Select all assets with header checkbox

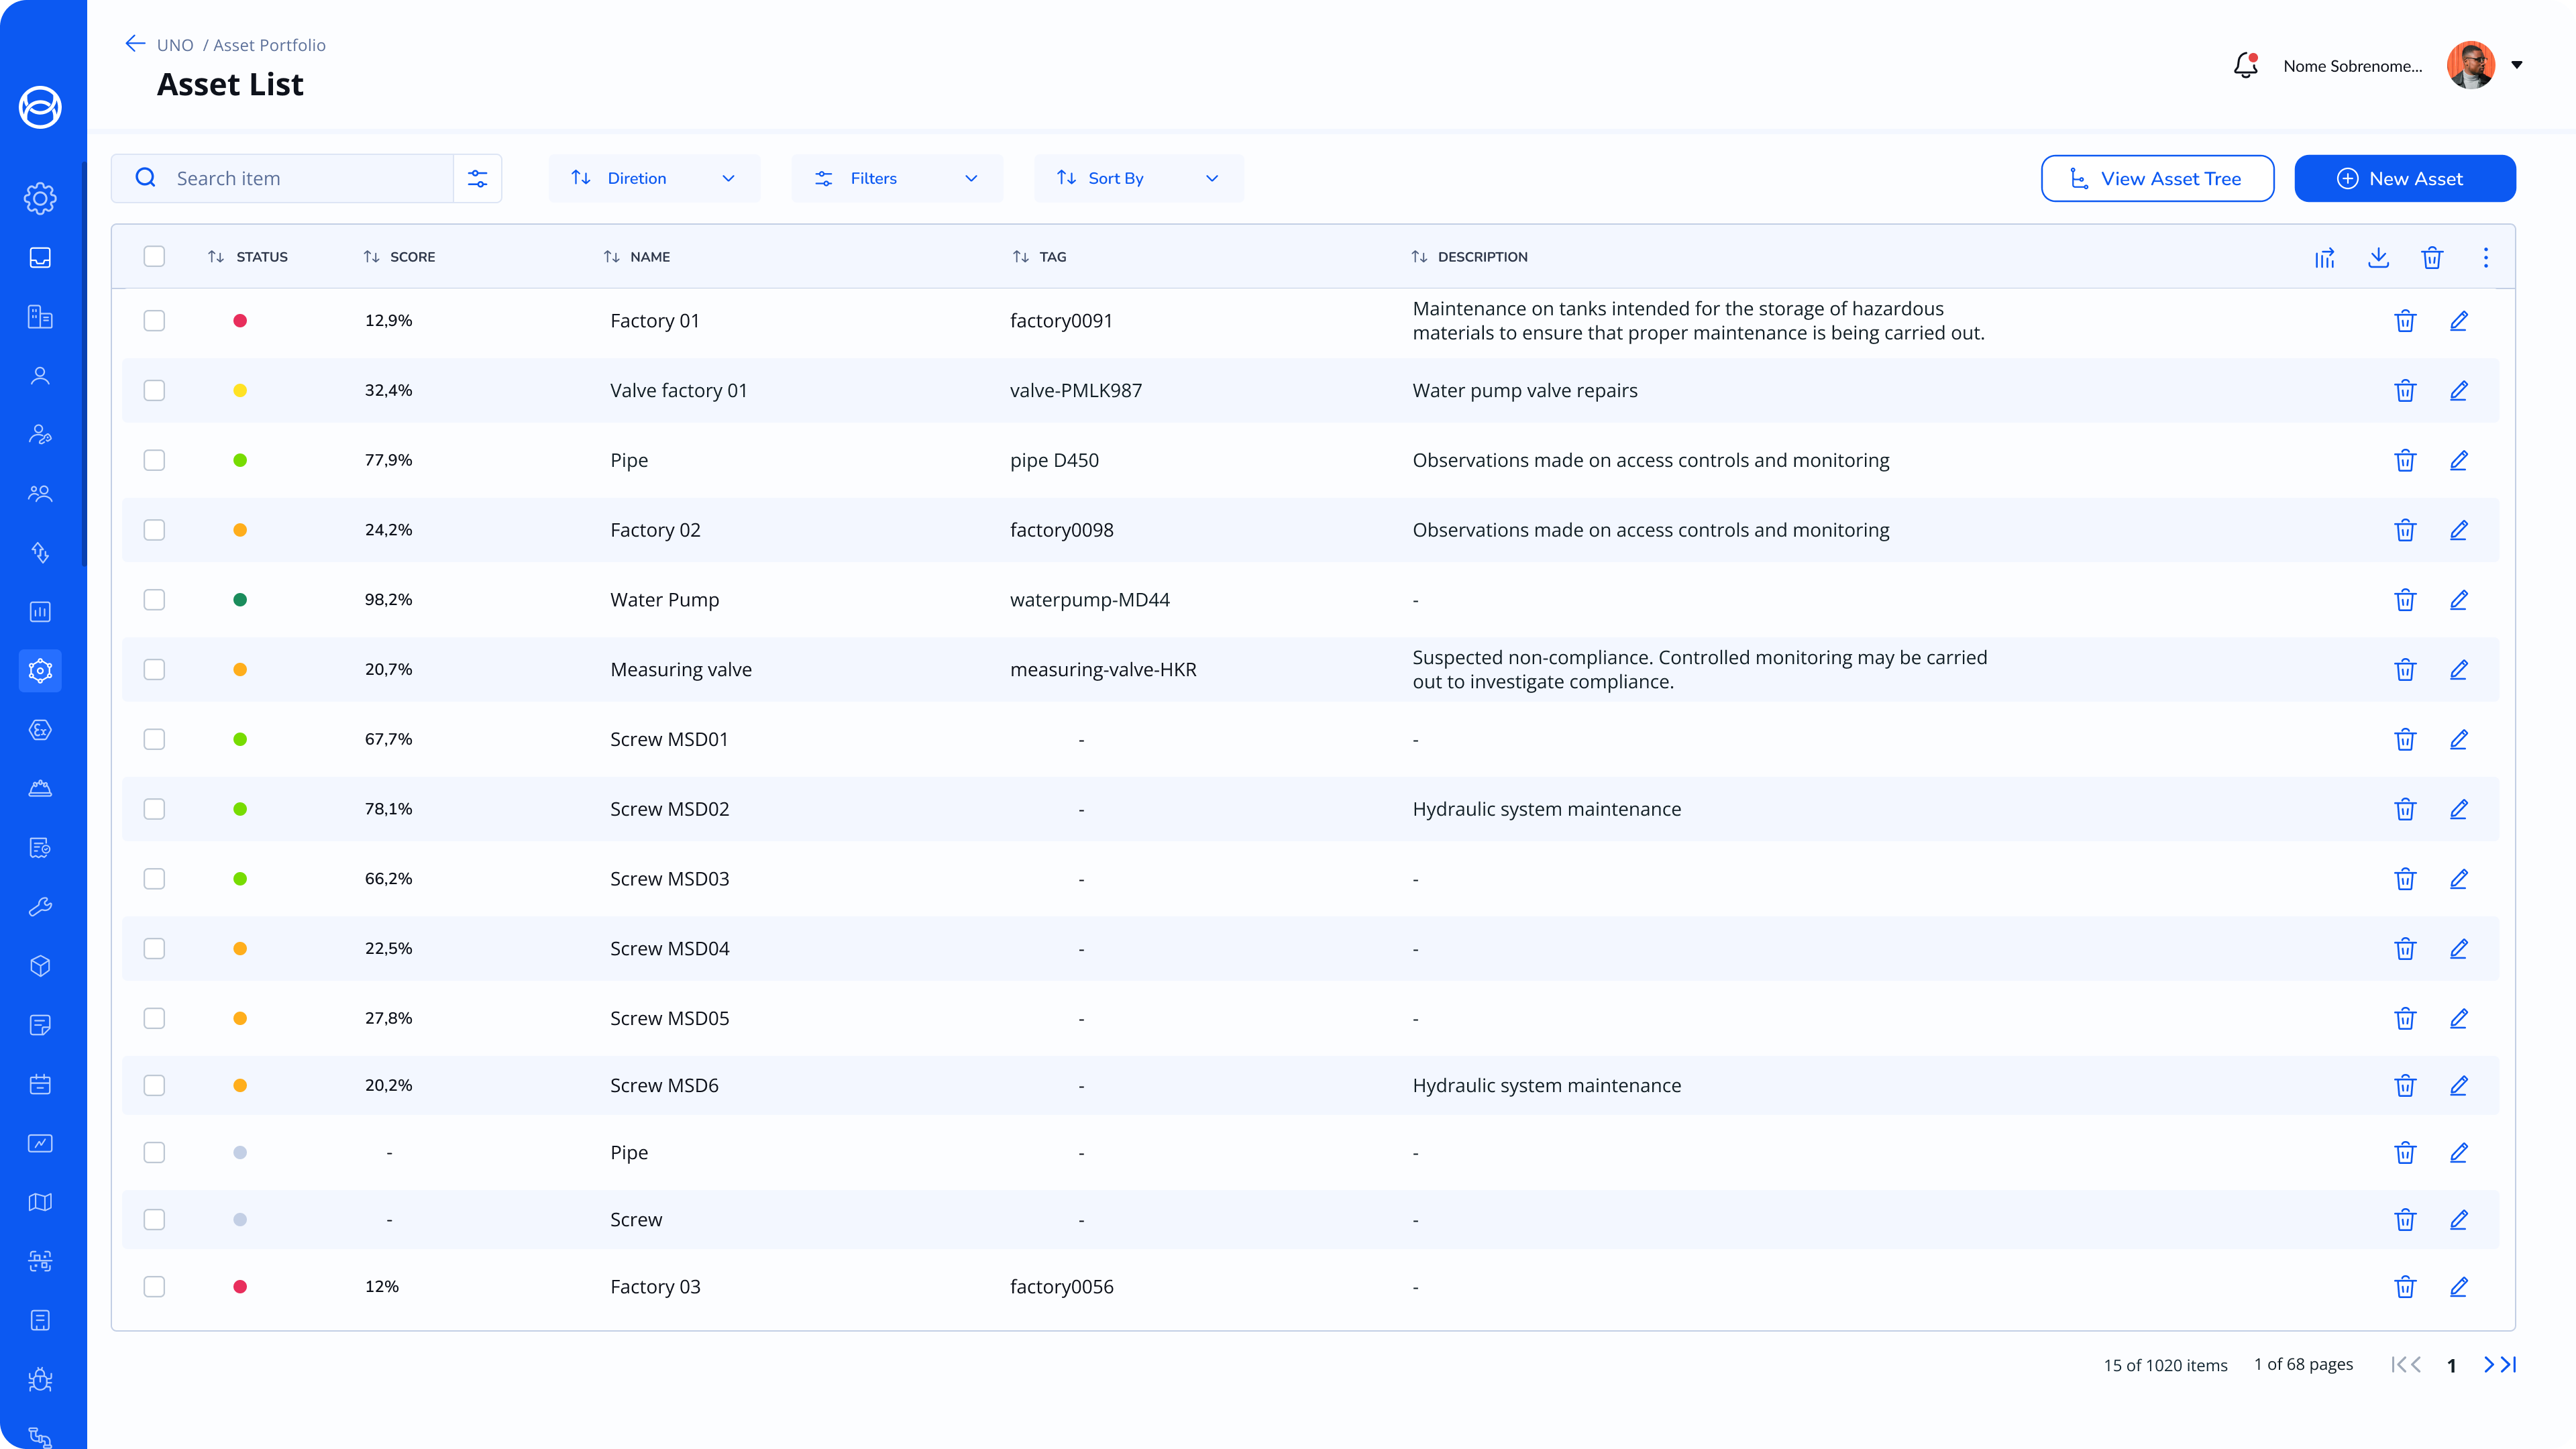pyautogui.click(x=154, y=256)
